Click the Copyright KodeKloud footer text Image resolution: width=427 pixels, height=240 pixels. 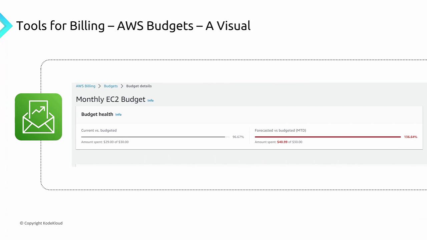[41, 223]
